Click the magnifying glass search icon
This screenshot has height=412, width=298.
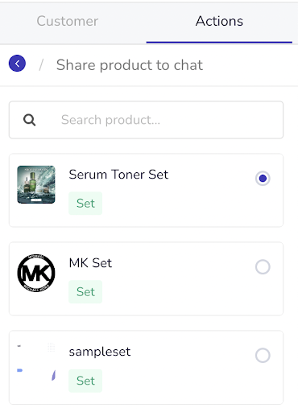pos(29,120)
